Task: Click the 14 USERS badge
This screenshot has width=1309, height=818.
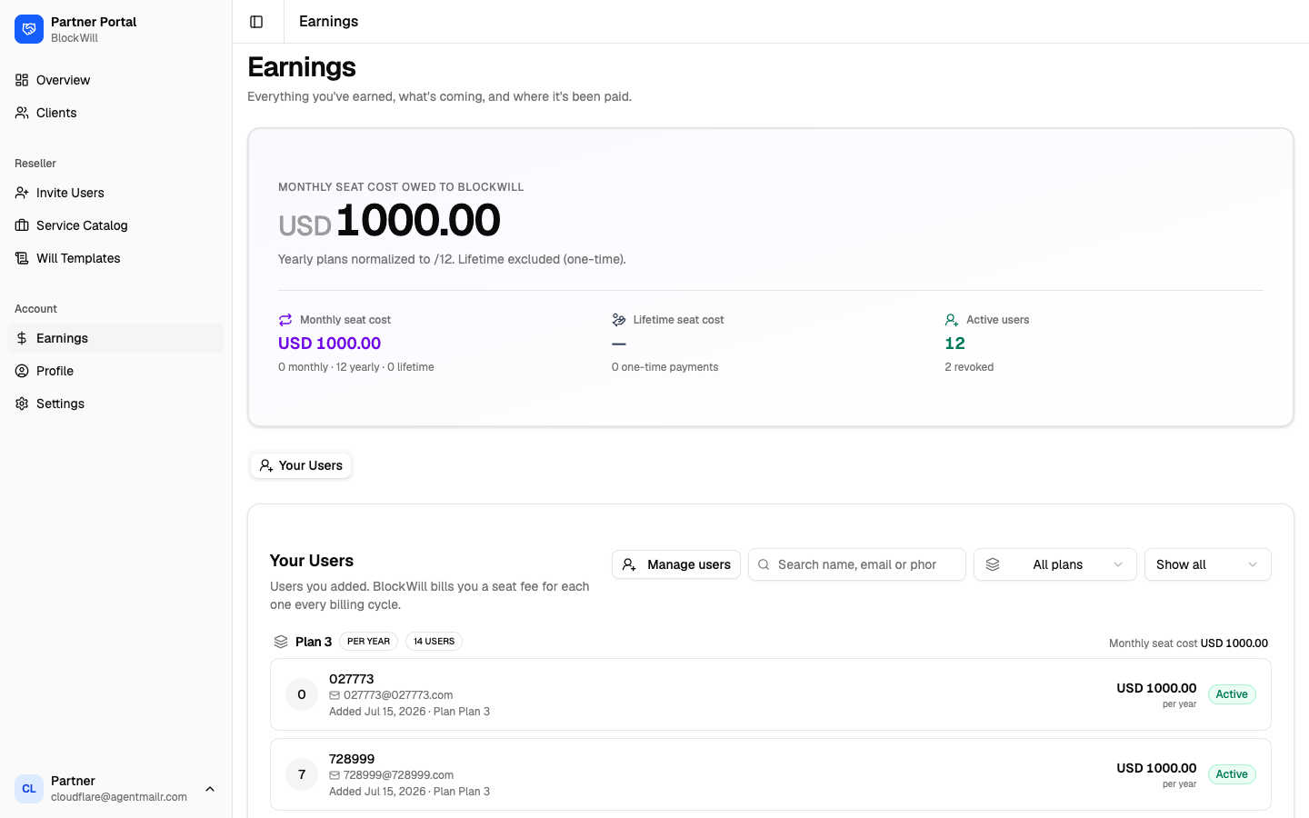Action: (x=434, y=642)
